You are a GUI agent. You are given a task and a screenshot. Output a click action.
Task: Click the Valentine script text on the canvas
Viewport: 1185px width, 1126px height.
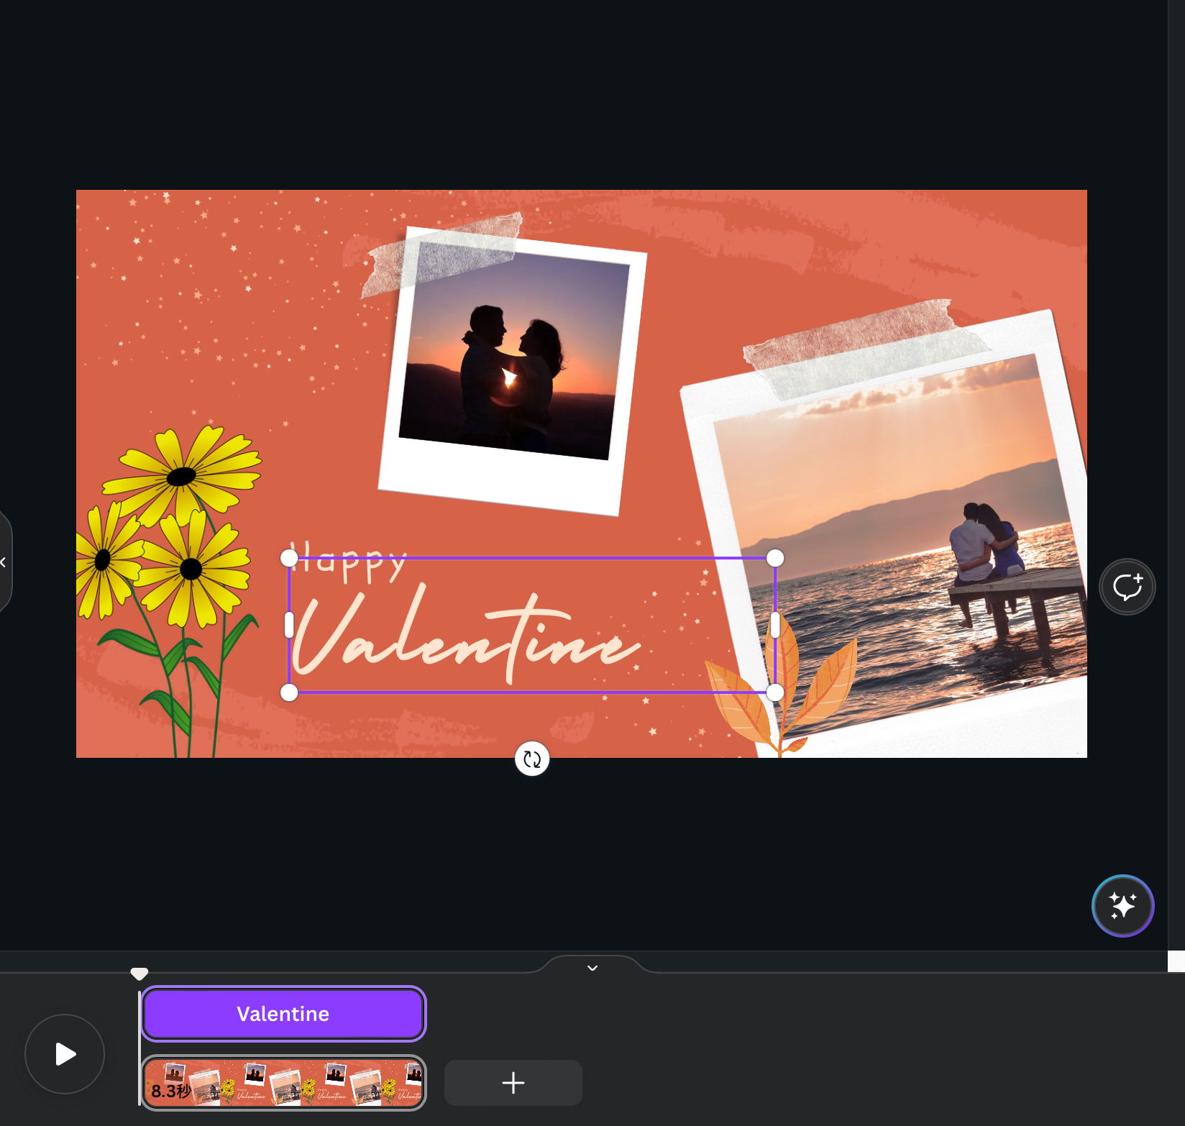[x=466, y=636]
